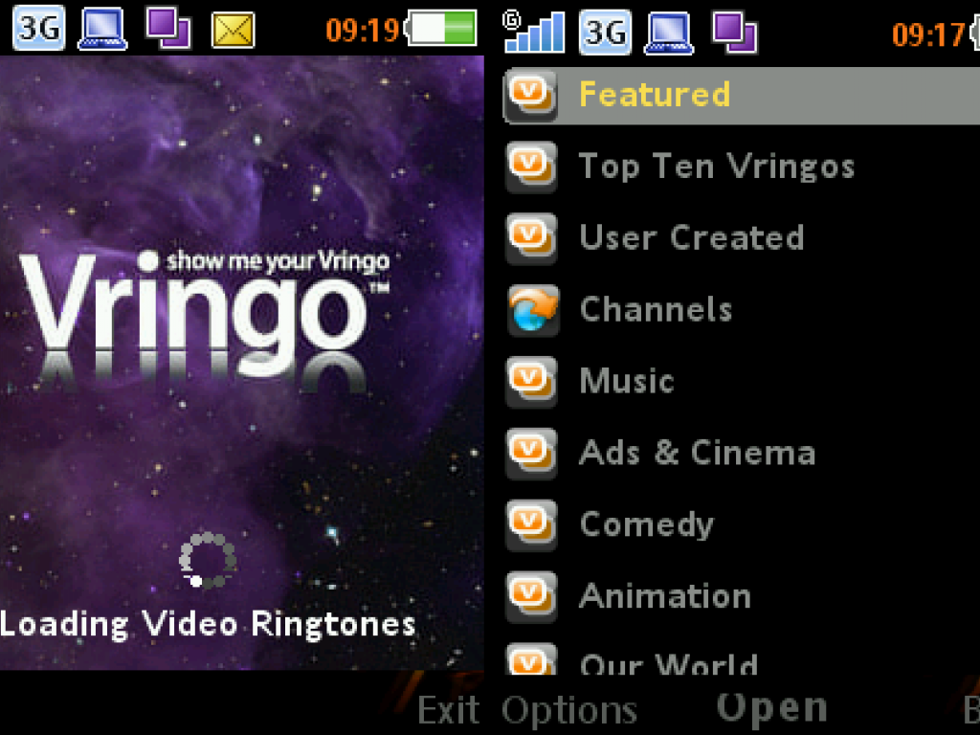Tap the Ads & Cinema icon
Viewport: 980px width, 735px height.
[530, 454]
